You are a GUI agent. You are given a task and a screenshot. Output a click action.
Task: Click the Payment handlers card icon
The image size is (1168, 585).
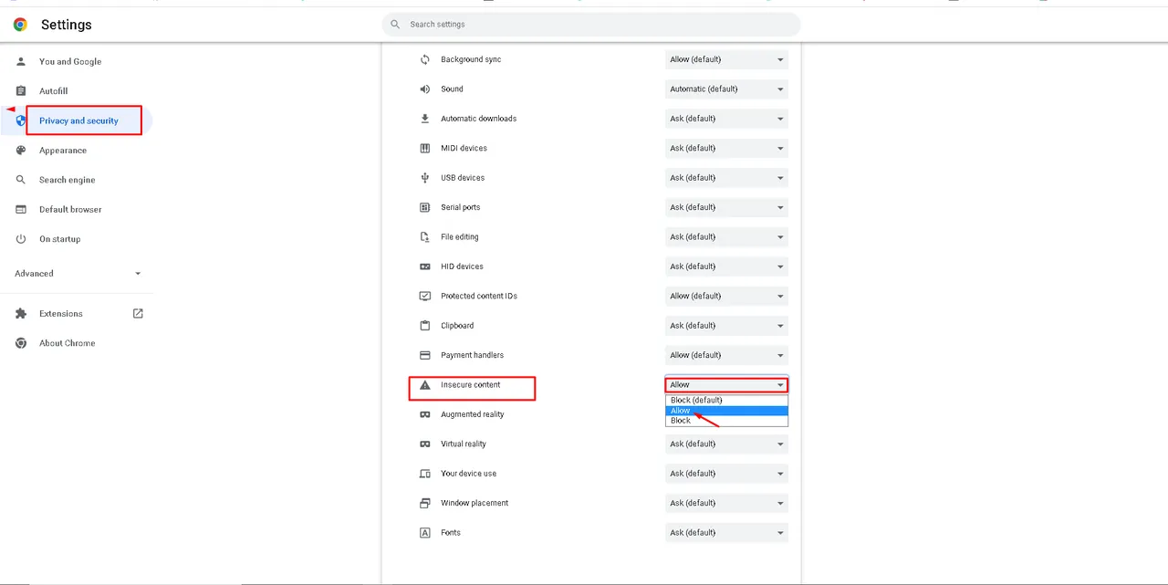pos(423,355)
